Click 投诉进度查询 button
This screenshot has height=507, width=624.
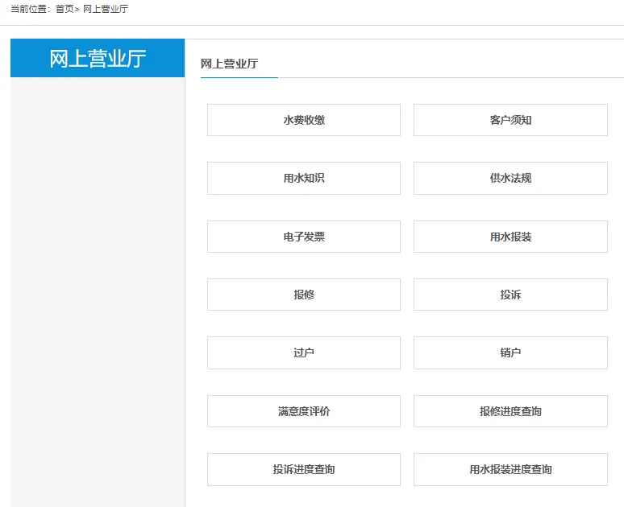304,469
